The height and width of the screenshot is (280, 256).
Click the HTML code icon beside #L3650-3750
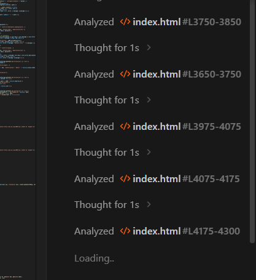tap(125, 74)
